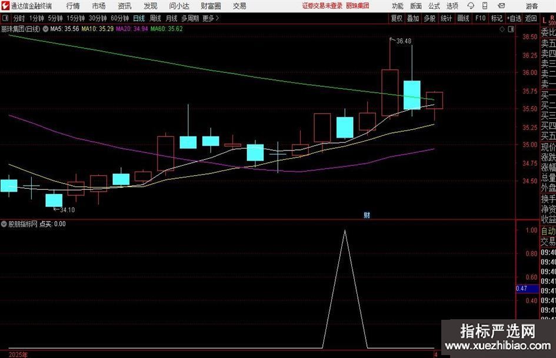Open the 问小达 menu
The height and width of the screenshot is (358, 556).
pos(179,6)
